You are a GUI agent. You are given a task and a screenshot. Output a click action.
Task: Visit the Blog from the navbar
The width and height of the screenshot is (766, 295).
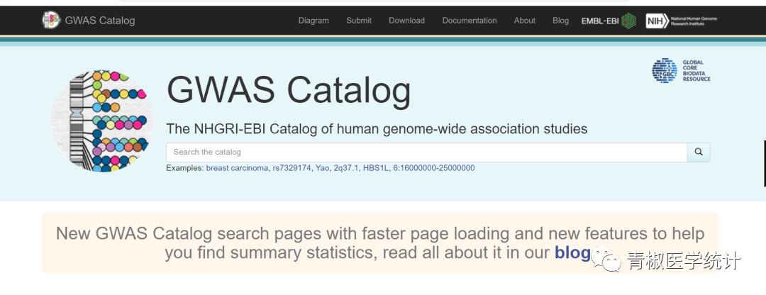click(561, 21)
